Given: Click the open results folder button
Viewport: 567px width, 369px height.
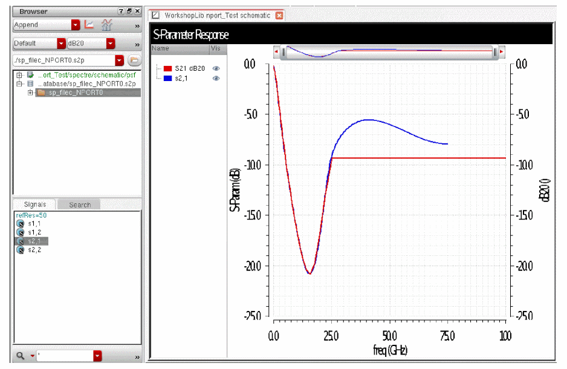Looking at the screenshot, I should point(134,60).
